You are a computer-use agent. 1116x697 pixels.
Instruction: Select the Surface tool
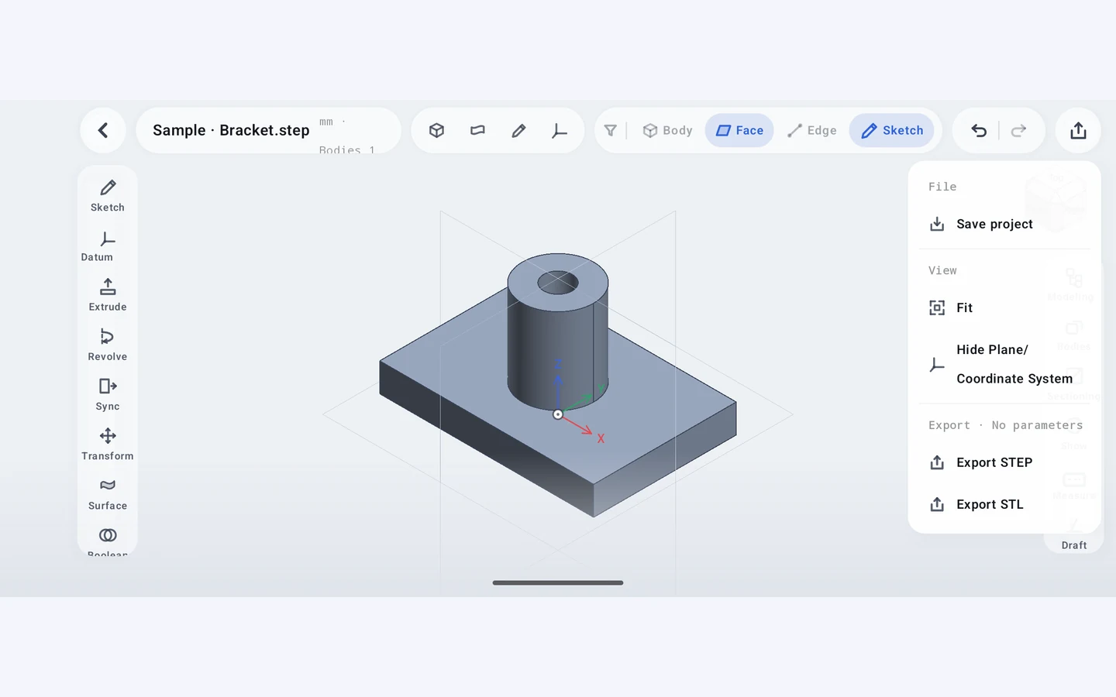[x=108, y=493]
